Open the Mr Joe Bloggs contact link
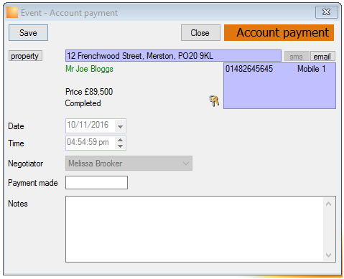Image resolution: width=344 pixels, height=279 pixels. pyautogui.click(x=89, y=69)
